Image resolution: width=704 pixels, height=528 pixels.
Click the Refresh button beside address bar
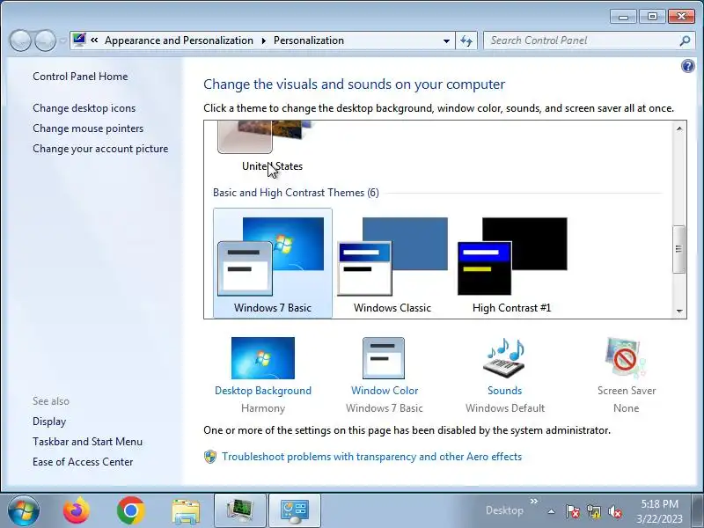(x=466, y=40)
